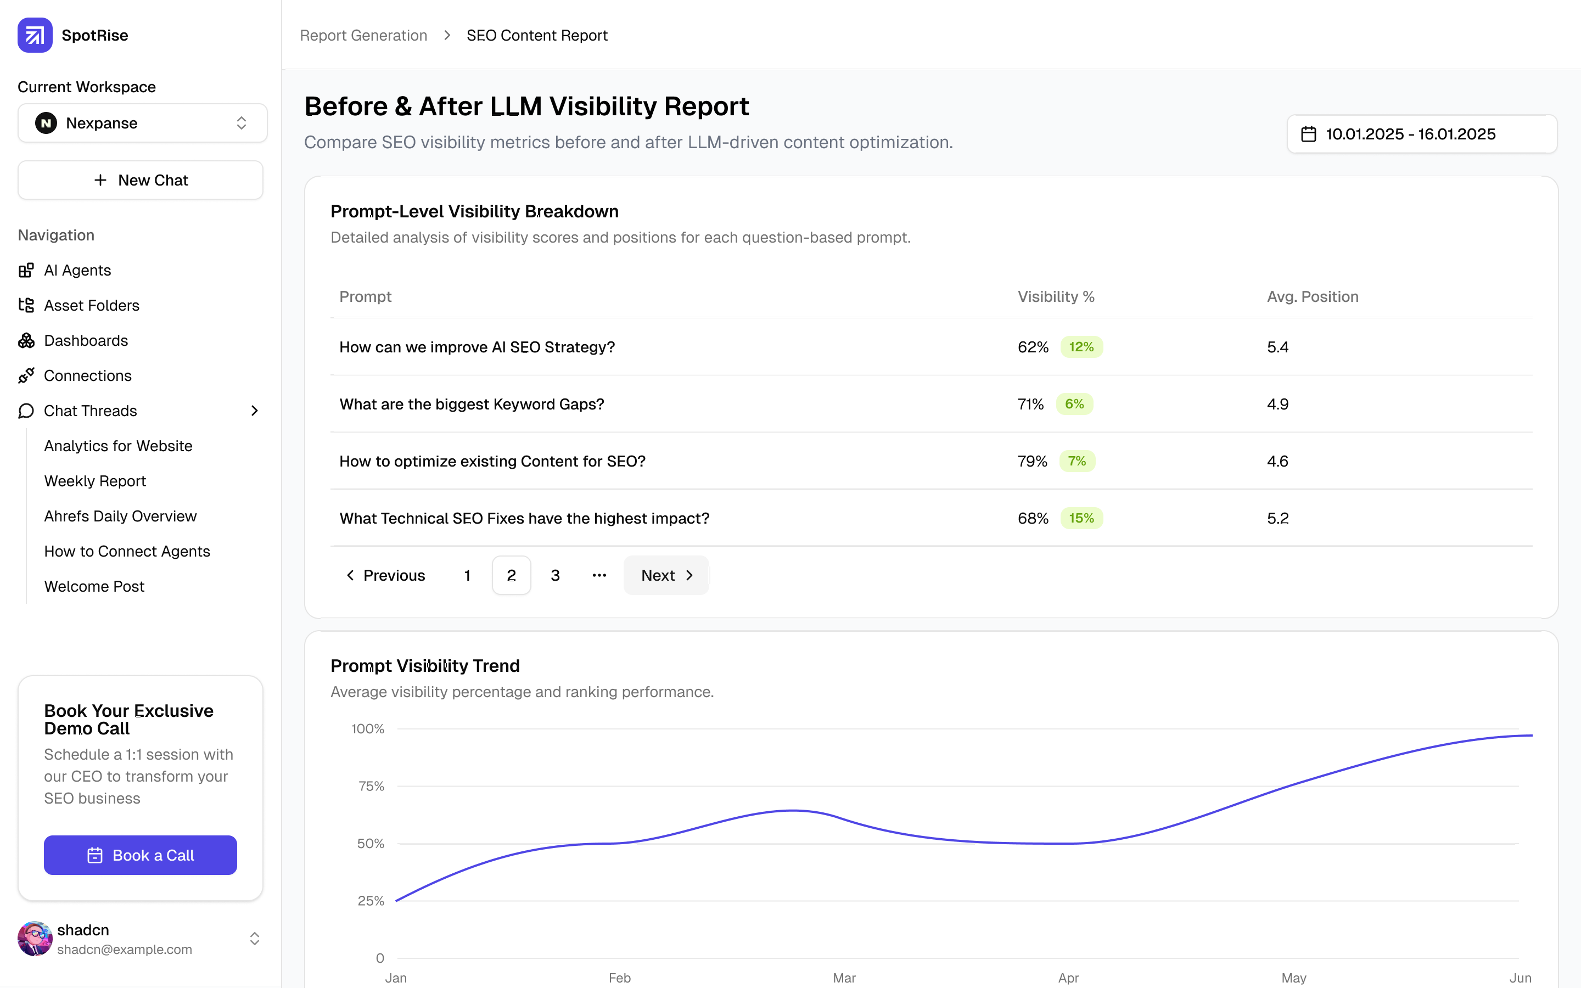Viewport: 1581px width, 988px height.
Task: Click the Previous pagination button
Action: pyautogui.click(x=385, y=576)
